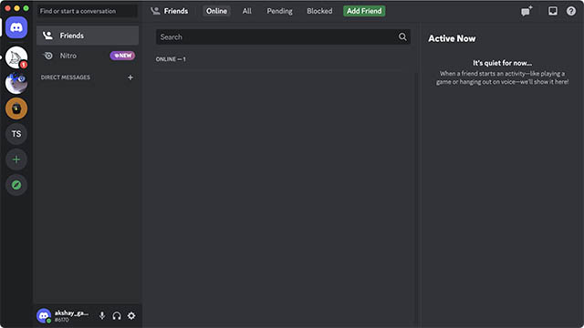584x328 pixels.
Task: Switch to the Blocked tab
Action: (x=319, y=11)
